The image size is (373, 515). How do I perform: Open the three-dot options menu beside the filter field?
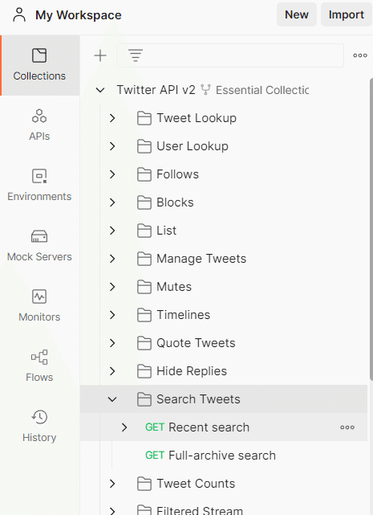(x=360, y=55)
